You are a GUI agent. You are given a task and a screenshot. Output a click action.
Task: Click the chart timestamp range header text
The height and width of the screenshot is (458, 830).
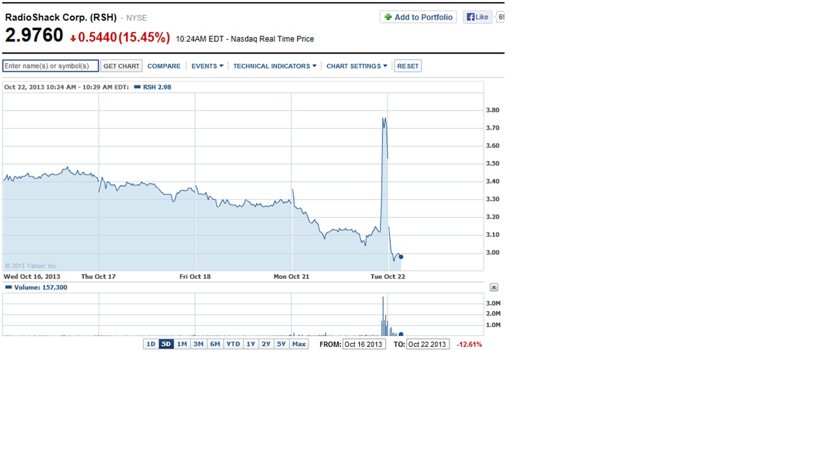66,87
